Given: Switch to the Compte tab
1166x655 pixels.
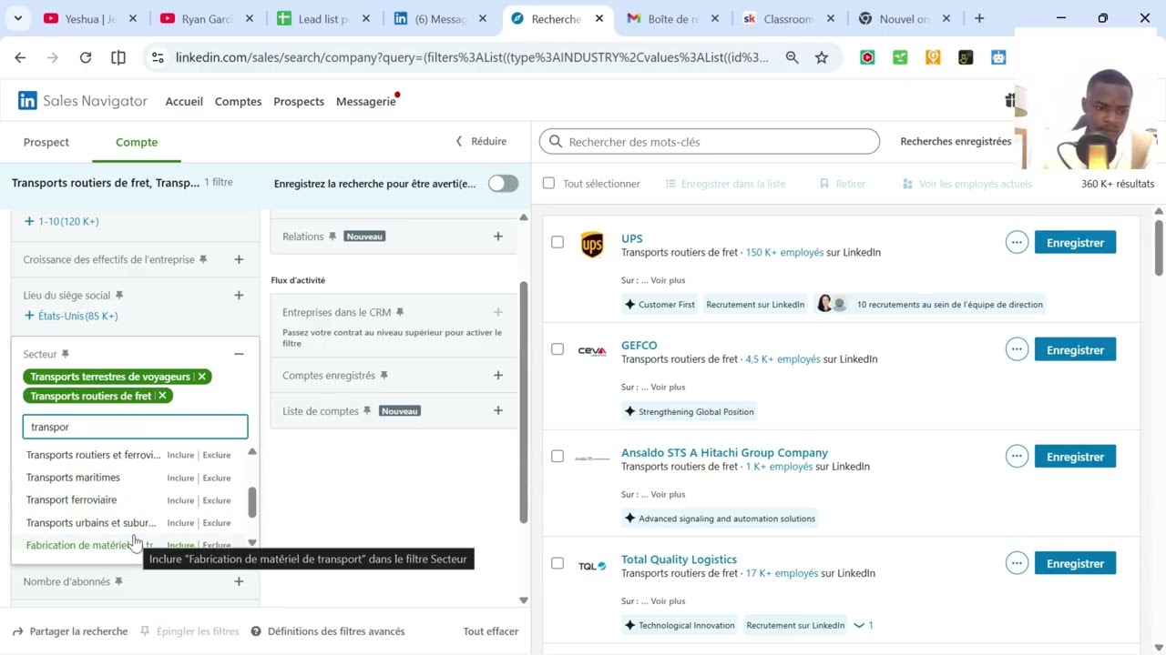Looking at the screenshot, I should [137, 142].
